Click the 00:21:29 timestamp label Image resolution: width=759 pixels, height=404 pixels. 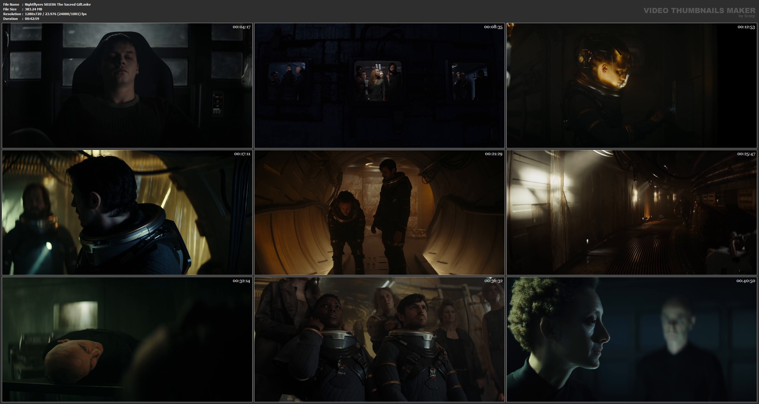[x=493, y=154]
